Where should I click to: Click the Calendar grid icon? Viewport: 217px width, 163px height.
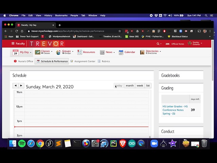121,52
